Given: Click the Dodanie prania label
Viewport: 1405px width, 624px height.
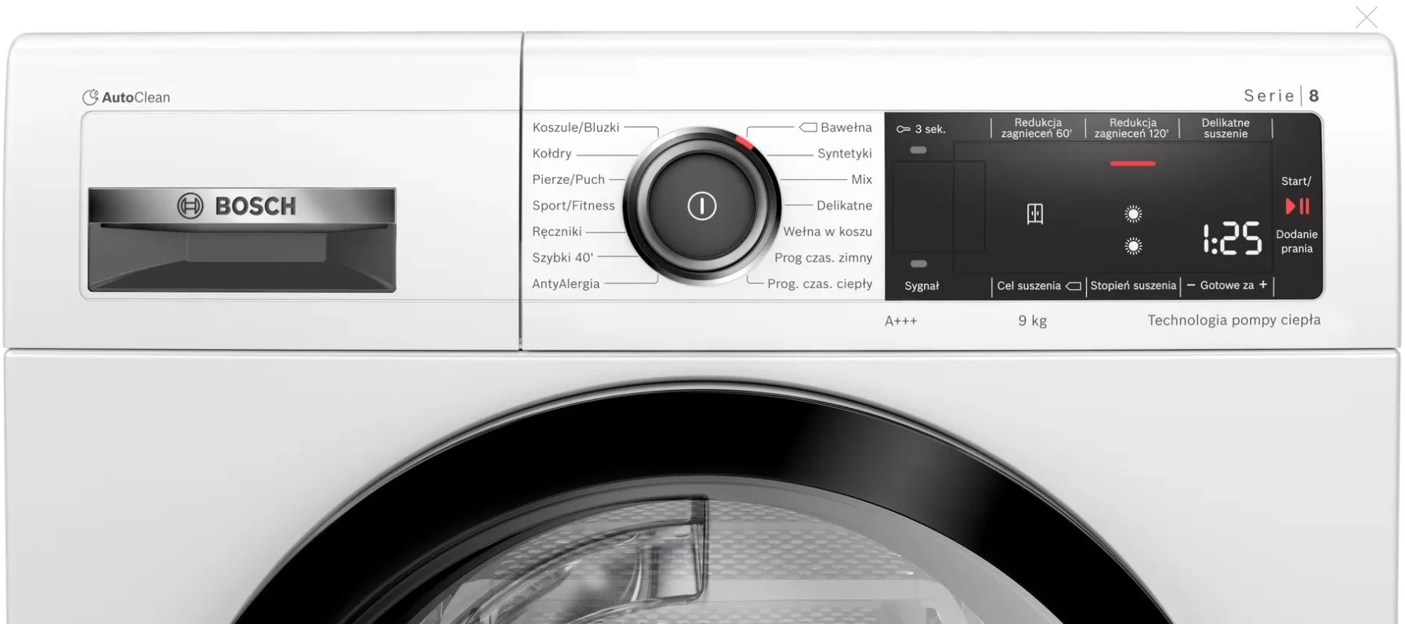Looking at the screenshot, I should click(x=1297, y=241).
